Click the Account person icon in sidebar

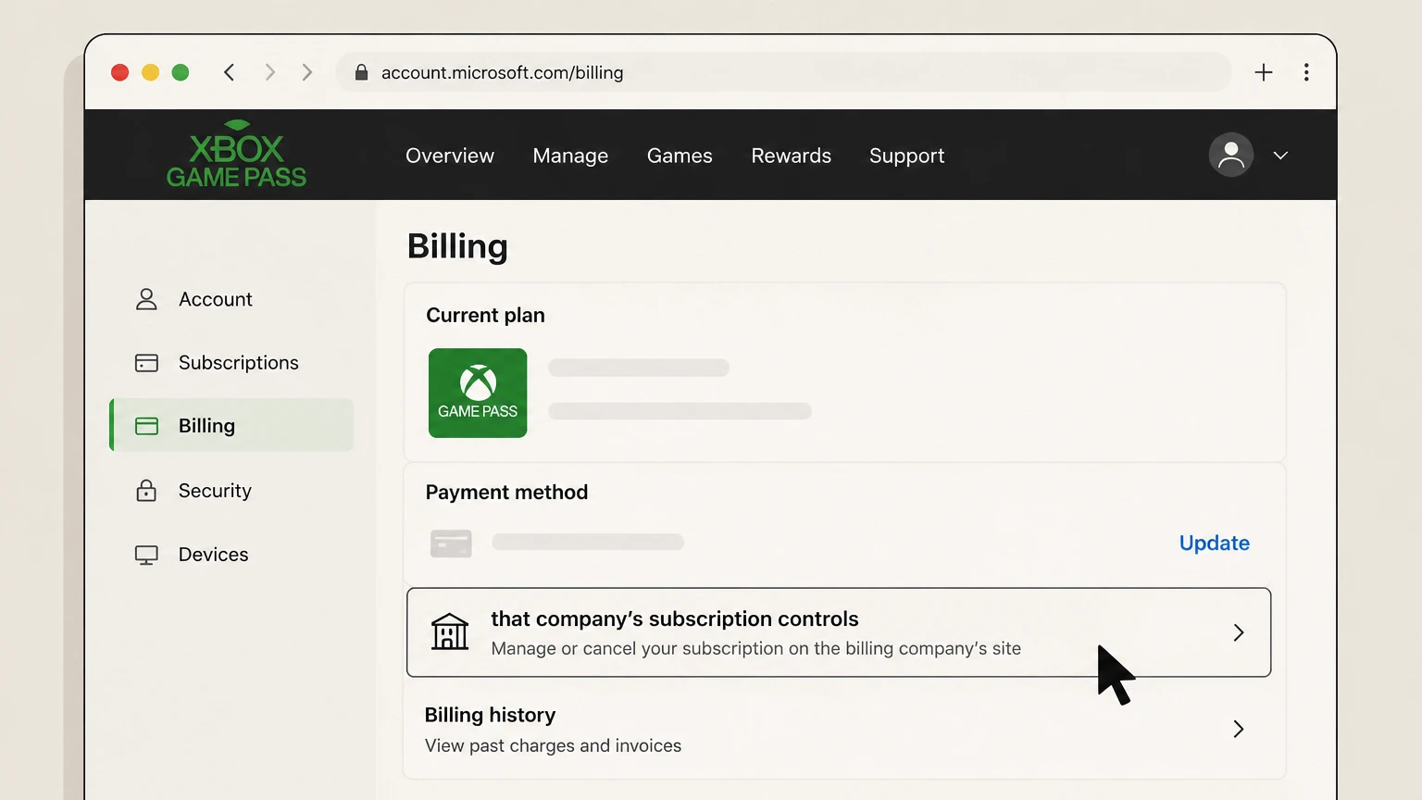click(x=146, y=299)
